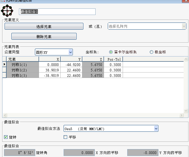Image resolution: width=189 pixels, height=157 pixels.
Task: Expand the 最佳拟合方法 dropdown
Action: point(156,128)
